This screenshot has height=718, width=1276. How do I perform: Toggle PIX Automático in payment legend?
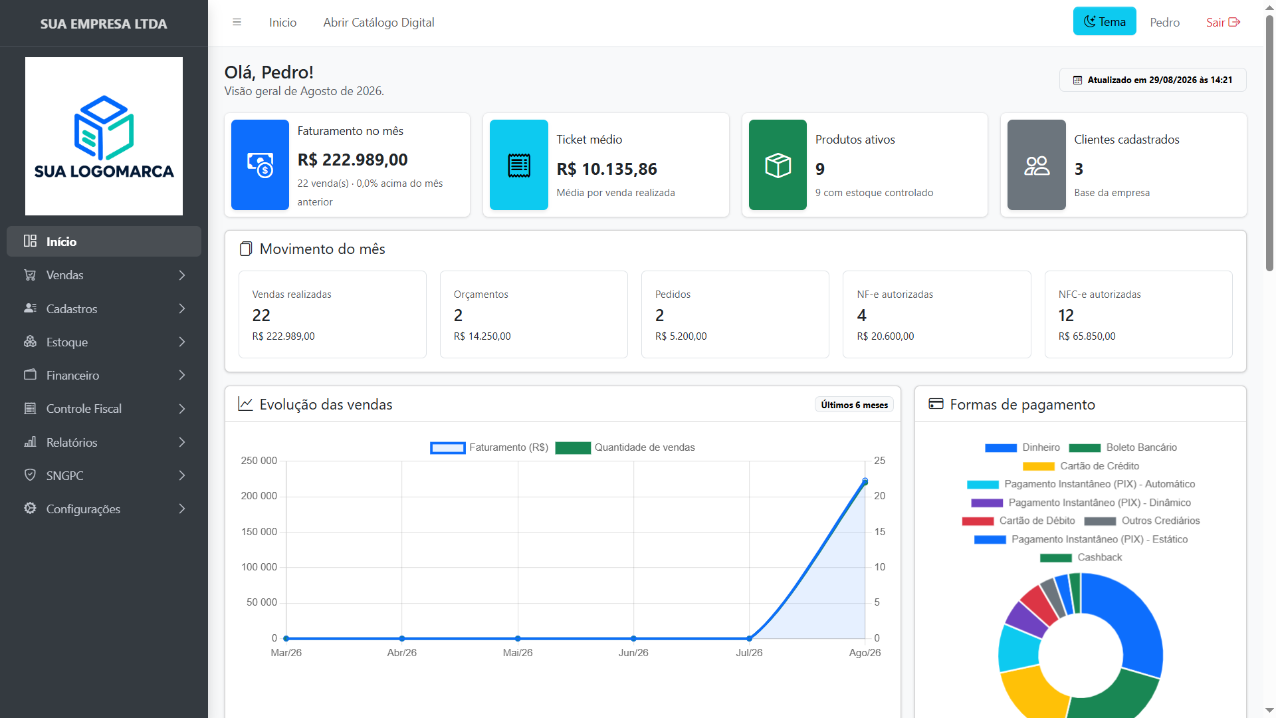[1081, 484]
